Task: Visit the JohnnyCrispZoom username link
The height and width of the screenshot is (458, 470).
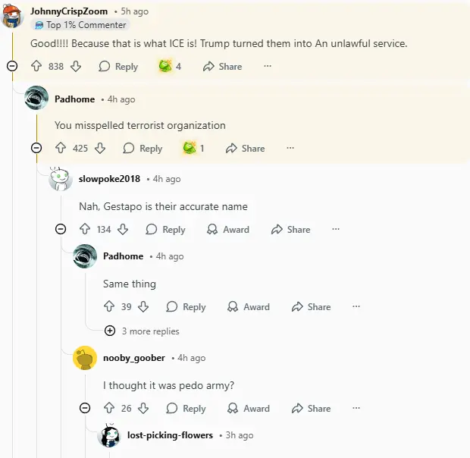Action: (x=67, y=12)
